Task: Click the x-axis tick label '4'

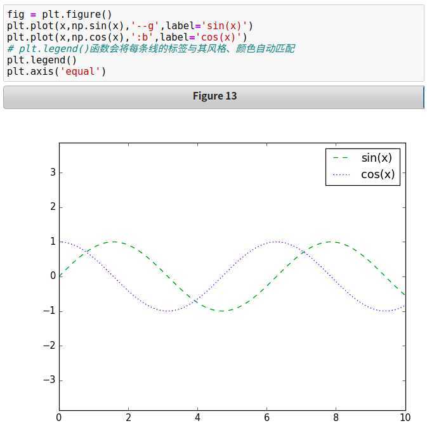Action: click(197, 417)
